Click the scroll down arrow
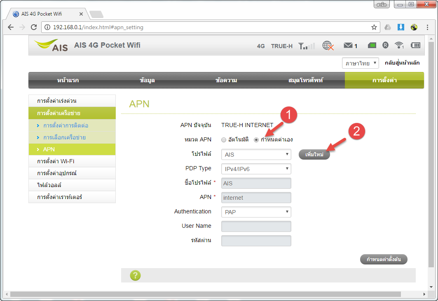 coord(431,287)
